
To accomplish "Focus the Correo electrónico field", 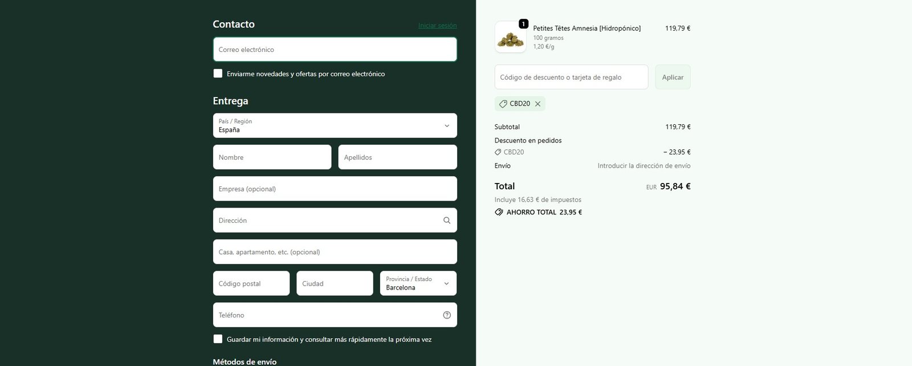I will click(x=335, y=50).
